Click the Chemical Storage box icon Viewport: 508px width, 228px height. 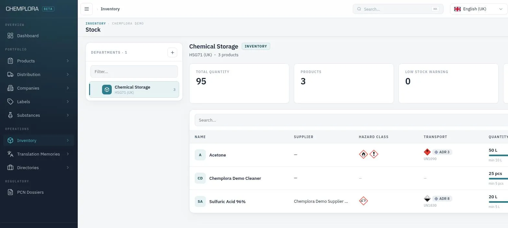[107, 90]
